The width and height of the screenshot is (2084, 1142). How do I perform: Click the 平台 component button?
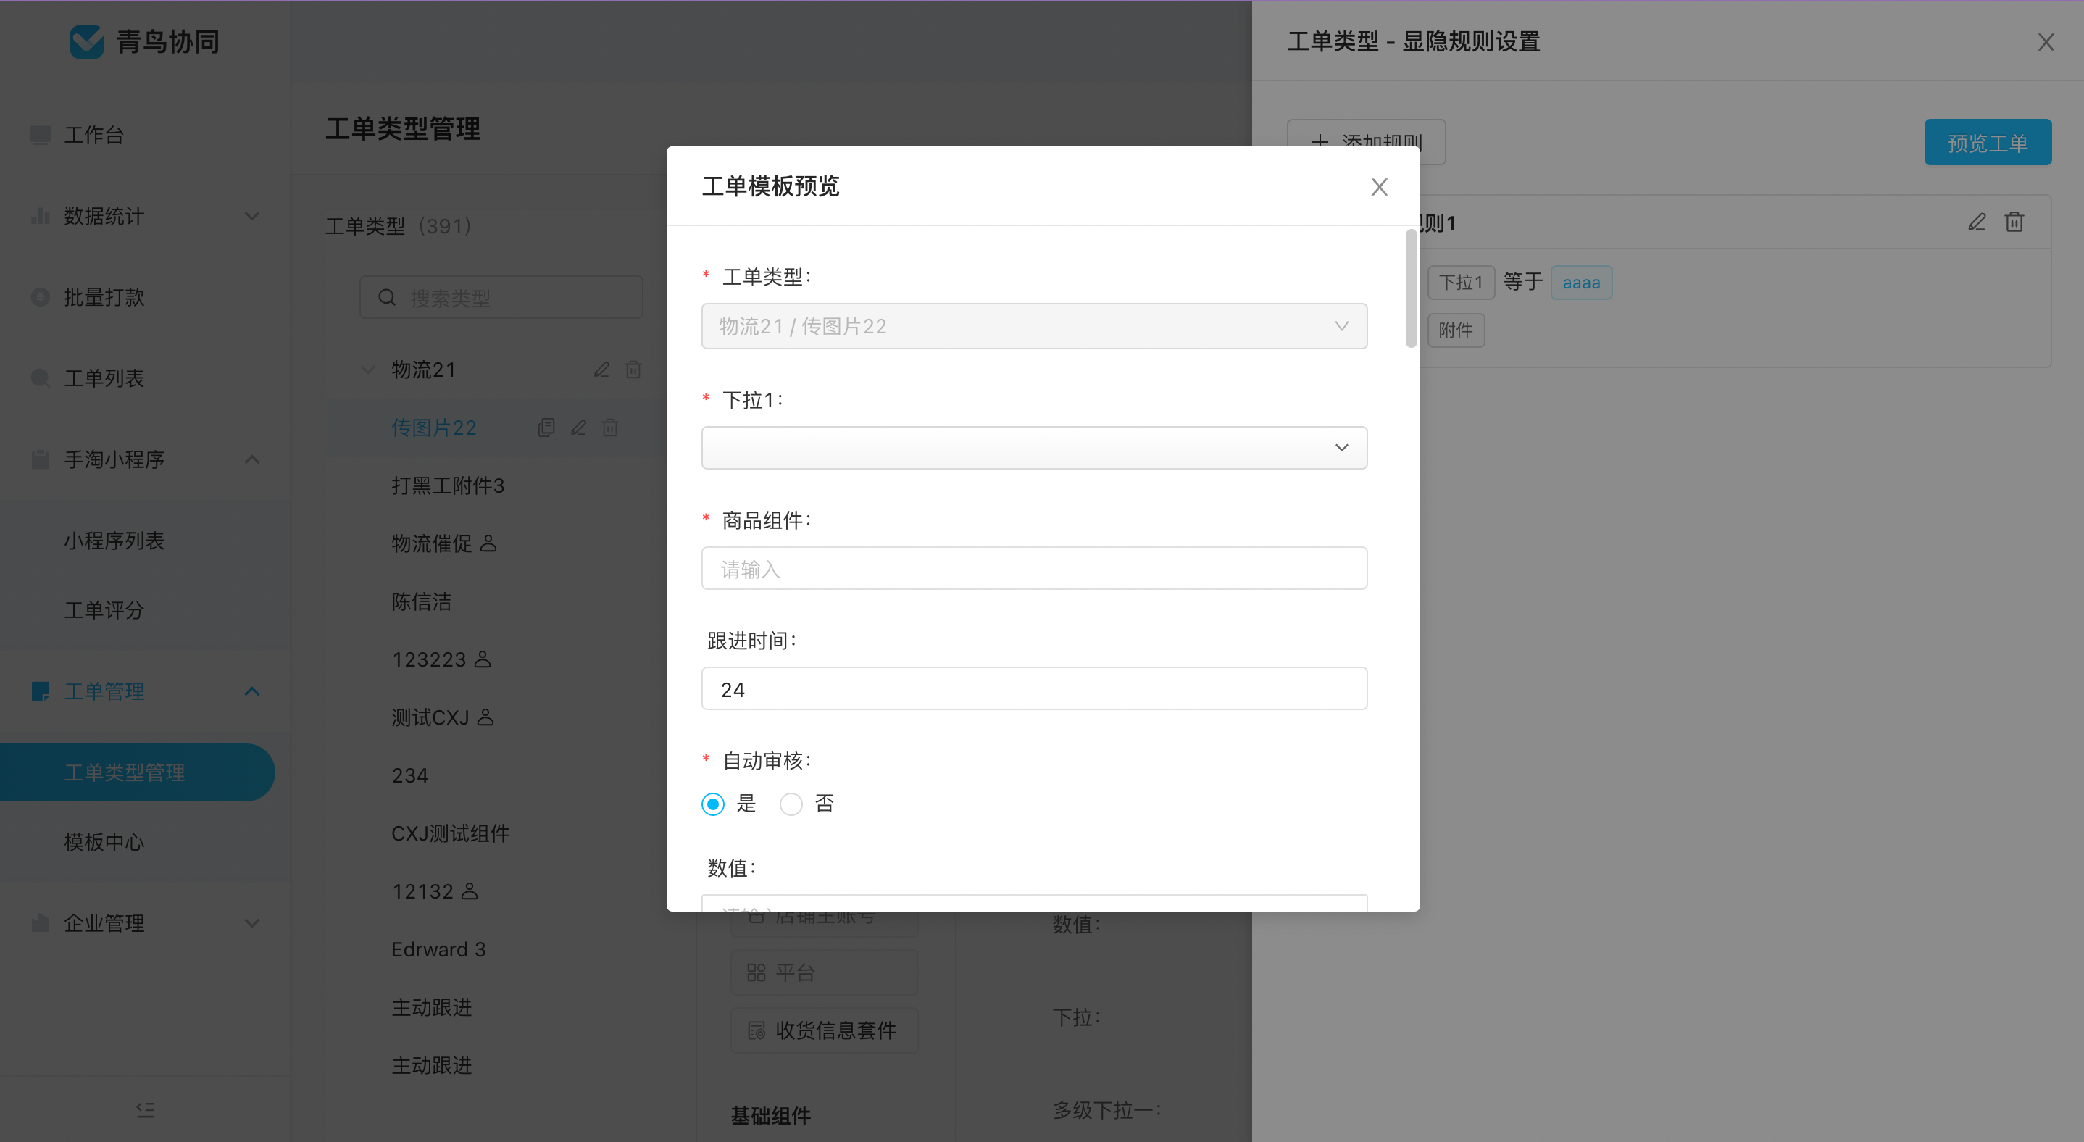[824, 972]
